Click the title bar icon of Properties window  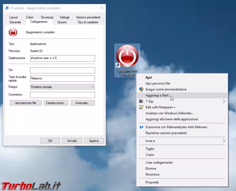point(7,8)
